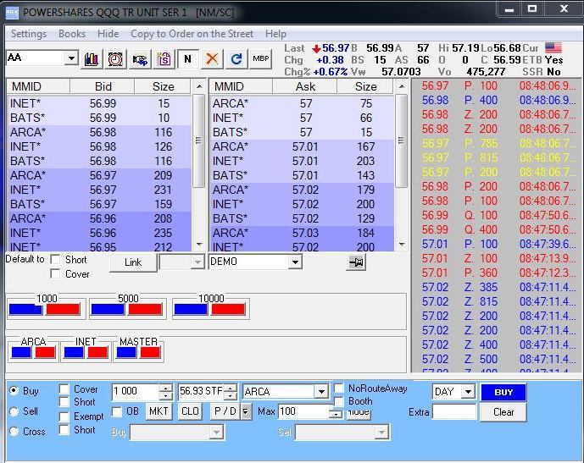Open the Books menu
The height and width of the screenshot is (463, 584).
[x=72, y=34]
